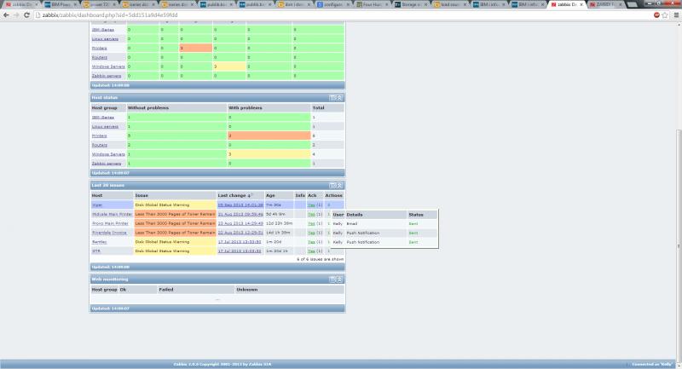Open IBM iSeries link in Host status table
Screen dimensions: 682x369
pos(102,118)
